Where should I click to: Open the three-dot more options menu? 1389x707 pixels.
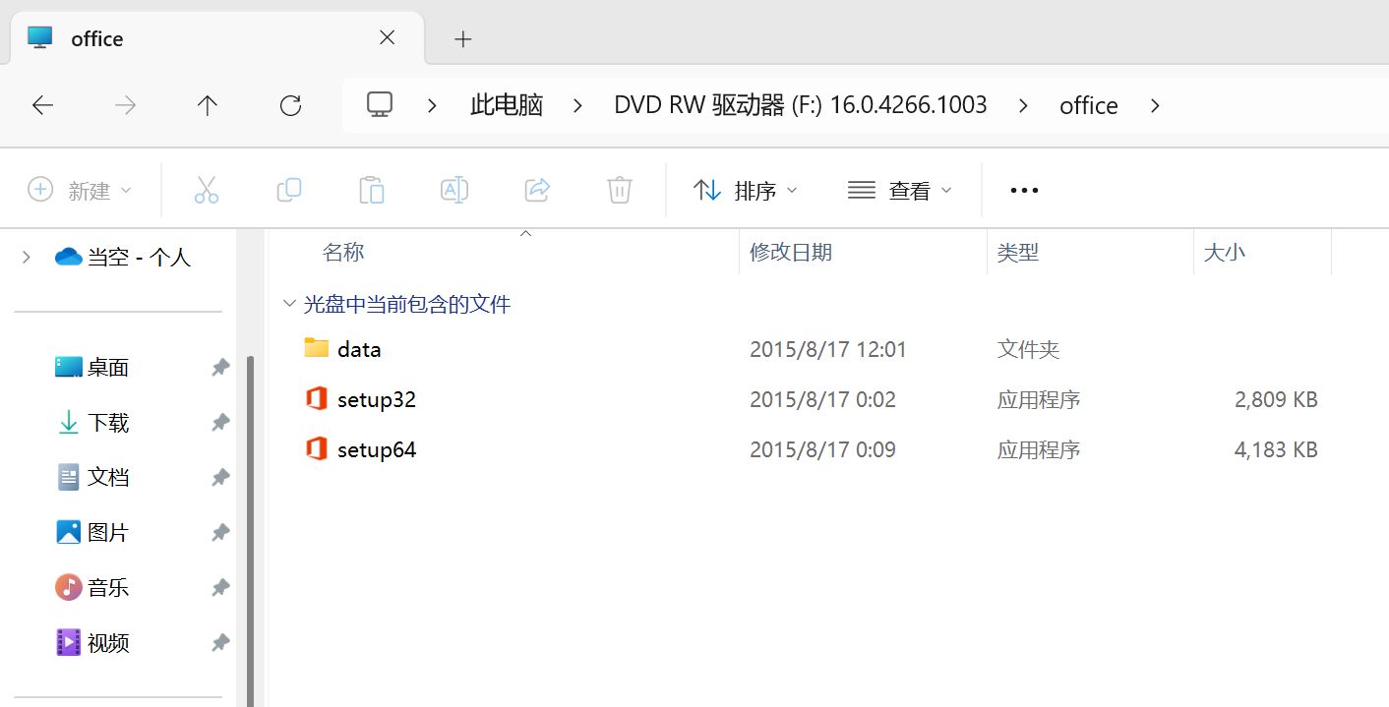coord(1024,190)
